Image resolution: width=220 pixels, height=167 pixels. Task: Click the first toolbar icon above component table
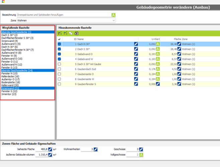[x=60, y=33]
